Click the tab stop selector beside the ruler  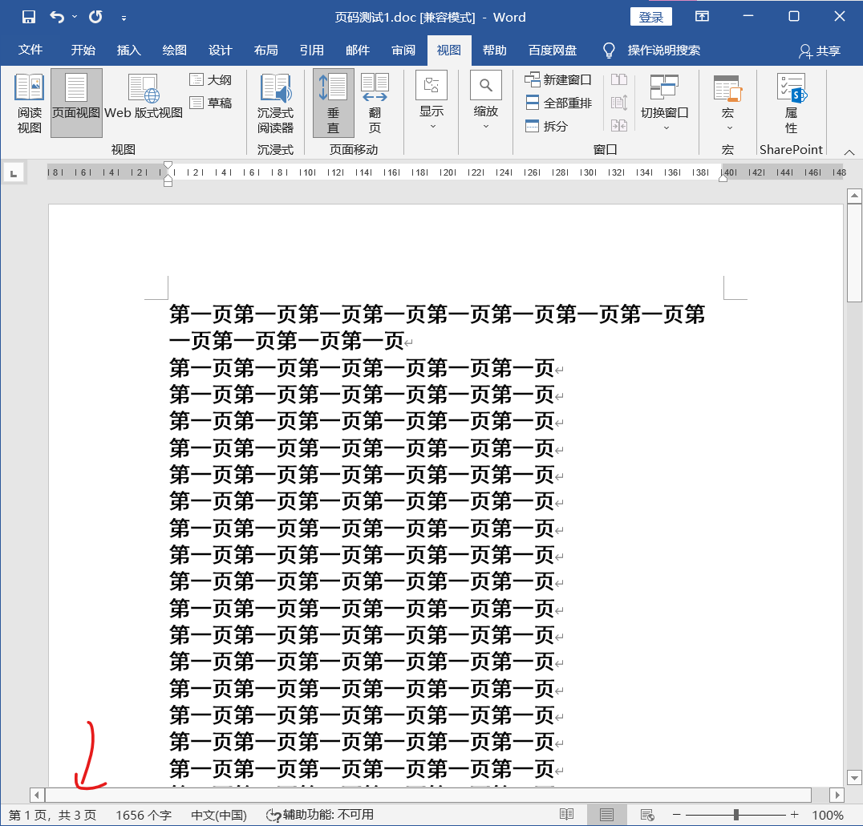(14, 173)
